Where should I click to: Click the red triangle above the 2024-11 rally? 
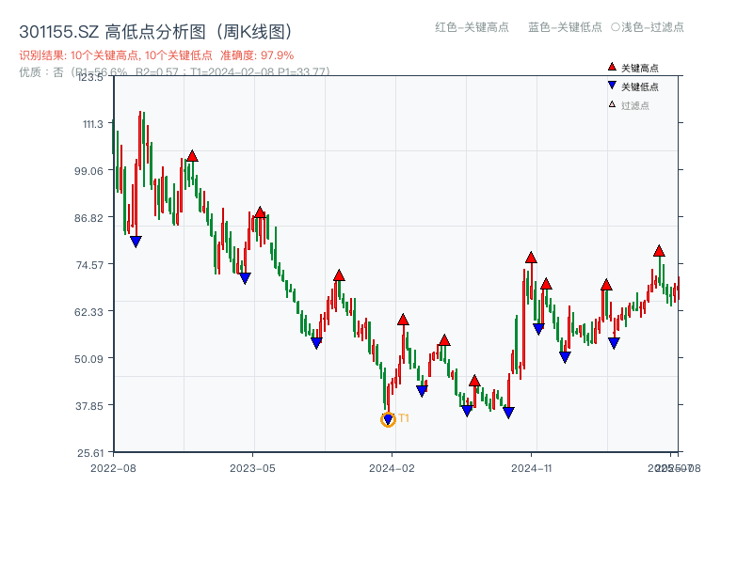tap(530, 257)
